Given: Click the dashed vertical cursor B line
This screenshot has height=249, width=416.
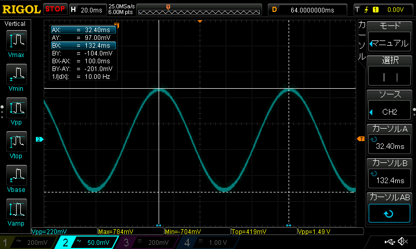Looking at the screenshot, I should pos(289,122).
